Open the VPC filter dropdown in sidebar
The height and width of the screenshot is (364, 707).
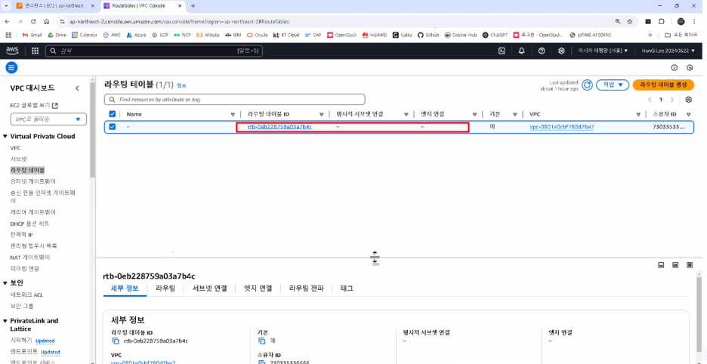48,119
